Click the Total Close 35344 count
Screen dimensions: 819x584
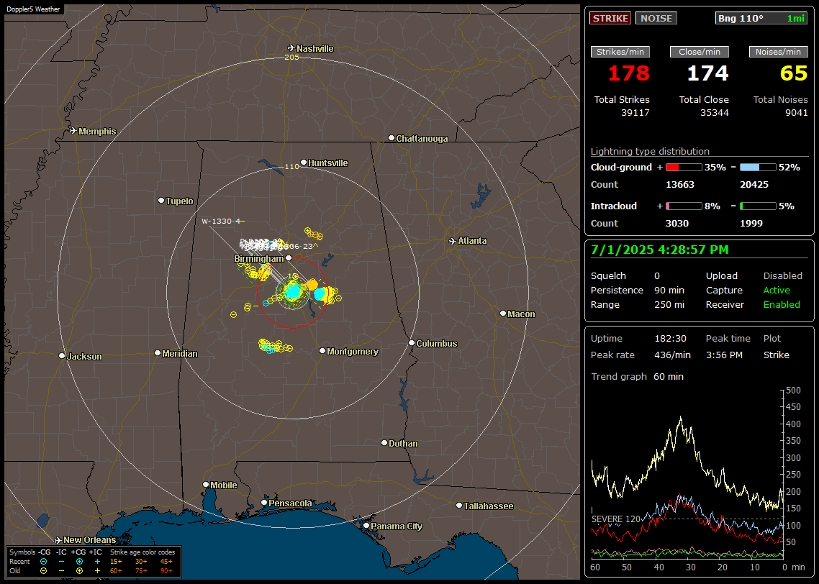714,113
